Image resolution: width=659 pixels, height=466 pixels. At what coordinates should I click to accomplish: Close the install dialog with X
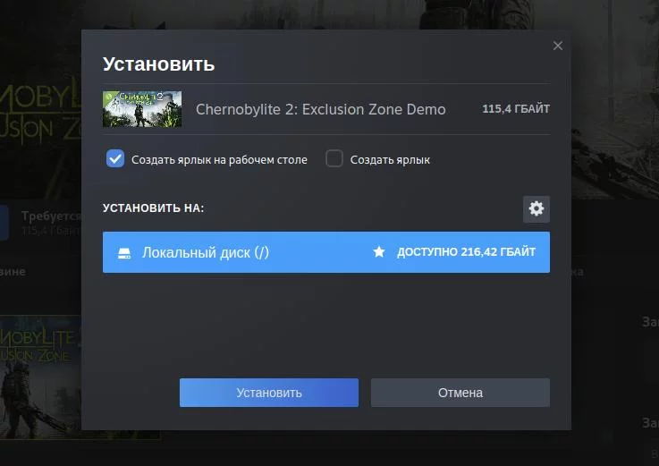pos(558,46)
